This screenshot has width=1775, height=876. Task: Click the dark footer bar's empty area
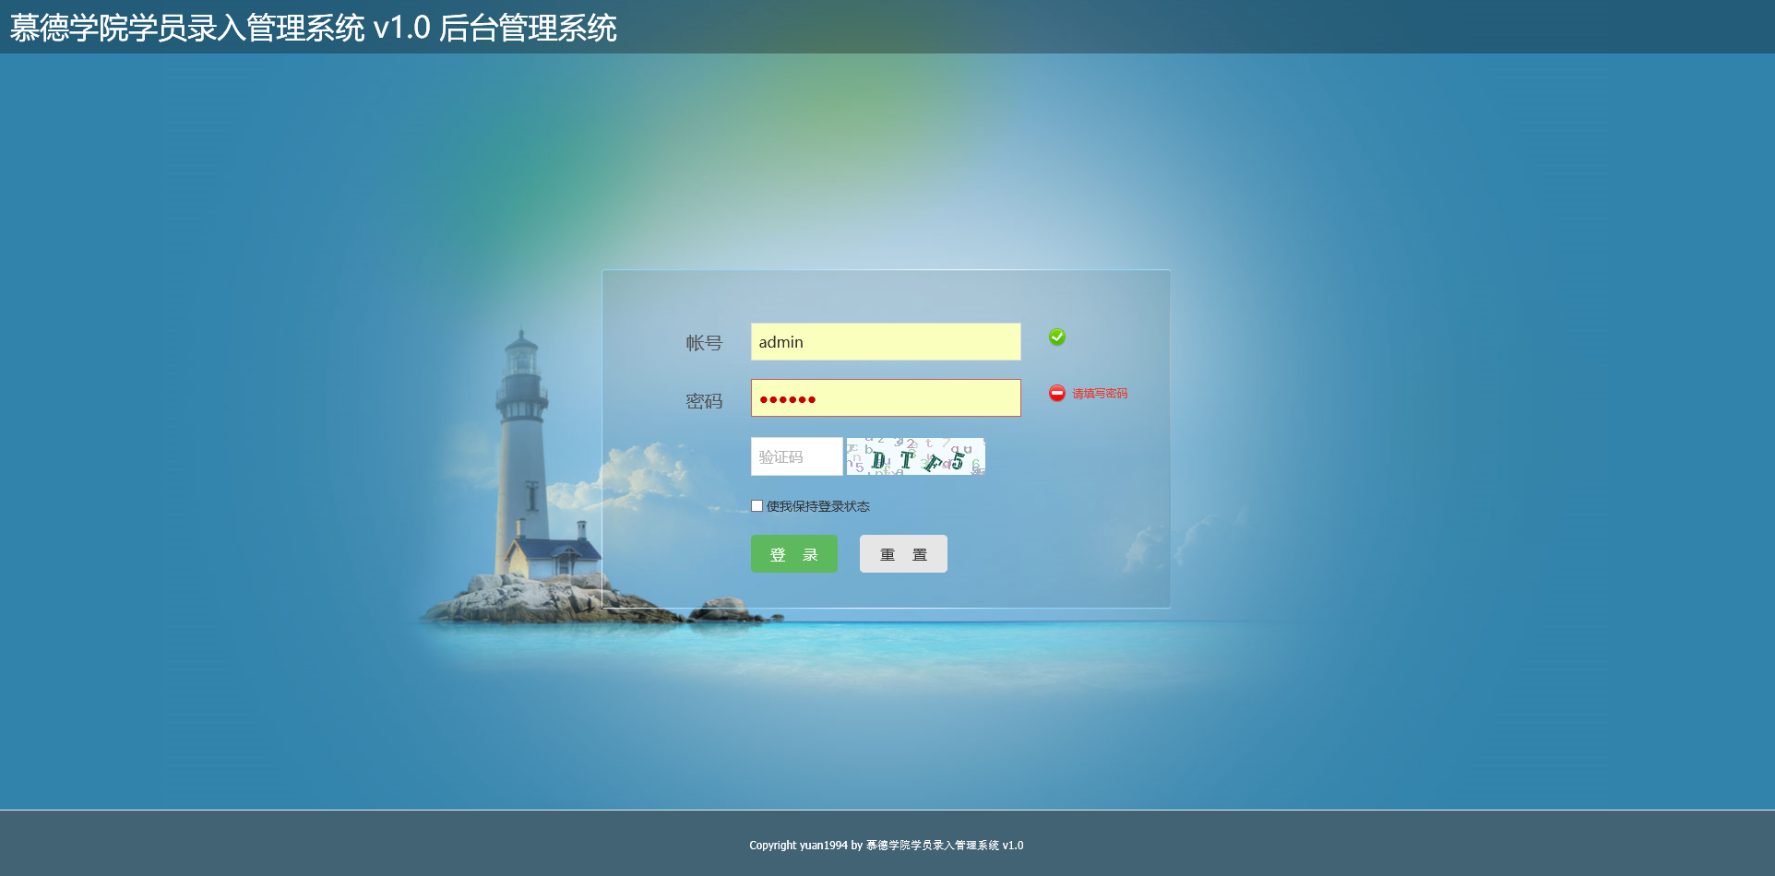pyautogui.click(x=369, y=844)
